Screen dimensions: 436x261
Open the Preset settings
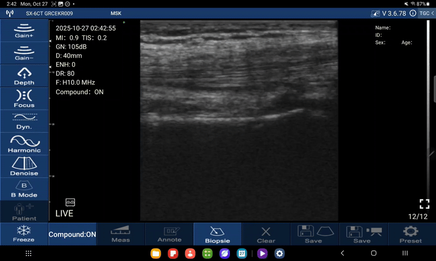[x=411, y=234]
